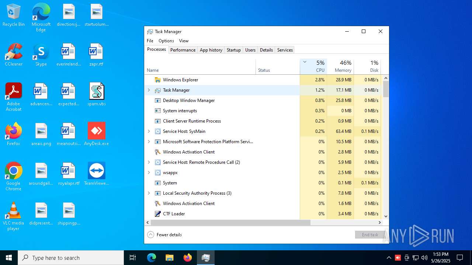Switch to the Startup tab
The width and height of the screenshot is (472, 265).
pyautogui.click(x=234, y=50)
